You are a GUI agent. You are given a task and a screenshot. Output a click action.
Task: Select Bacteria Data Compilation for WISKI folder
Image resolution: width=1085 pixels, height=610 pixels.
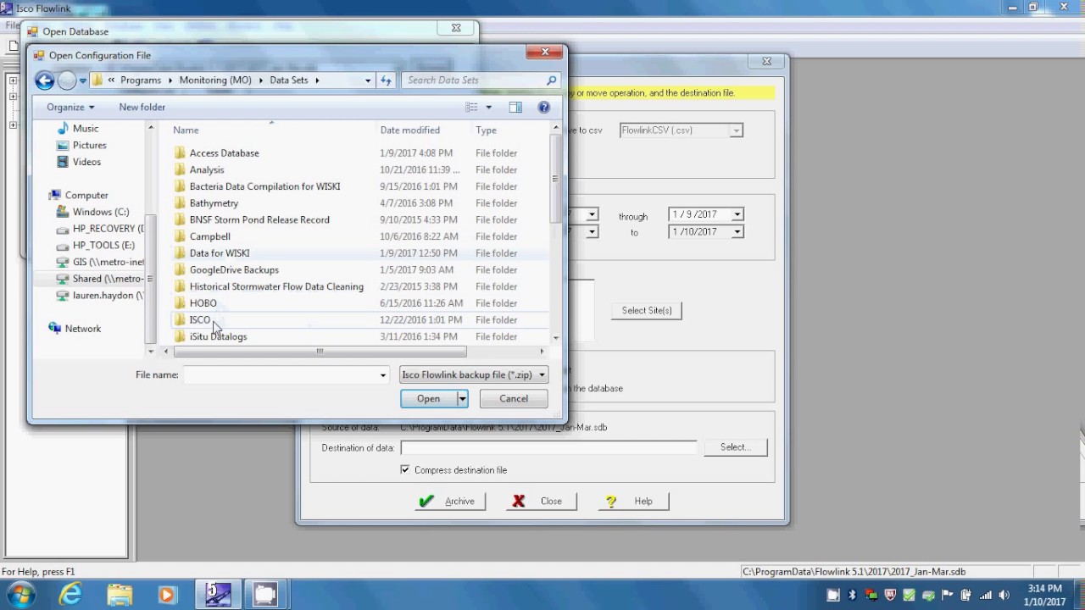[264, 186]
